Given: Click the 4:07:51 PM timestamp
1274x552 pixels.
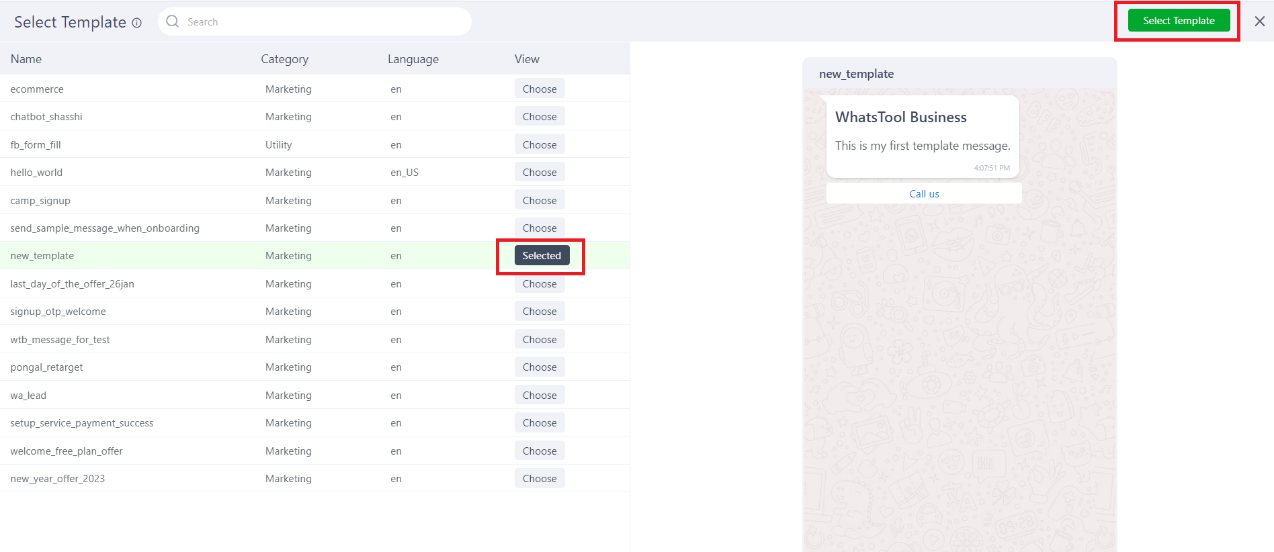Looking at the screenshot, I should (992, 168).
